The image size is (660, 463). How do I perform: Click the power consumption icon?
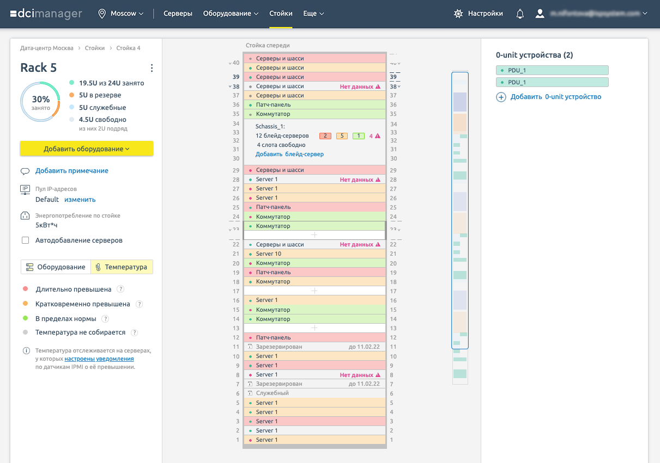pos(25,216)
